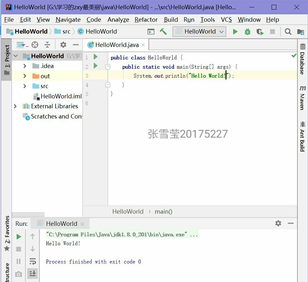Fold marker at line 4 closing brace
Image resolution: width=308 pixels, height=282 pixels.
tap(108, 85)
